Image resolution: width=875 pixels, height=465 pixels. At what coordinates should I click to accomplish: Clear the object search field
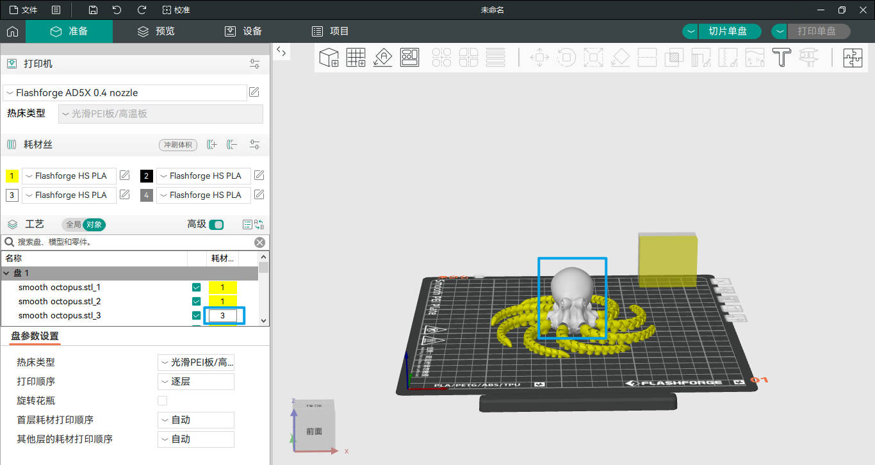(x=259, y=242)
